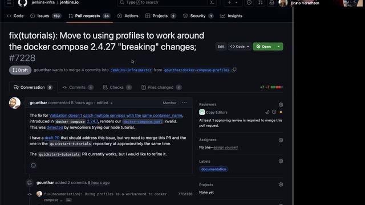This screenshot has height=205, width=365.
Task: Switch to the Issues tab
Action: tap(46, 16)
